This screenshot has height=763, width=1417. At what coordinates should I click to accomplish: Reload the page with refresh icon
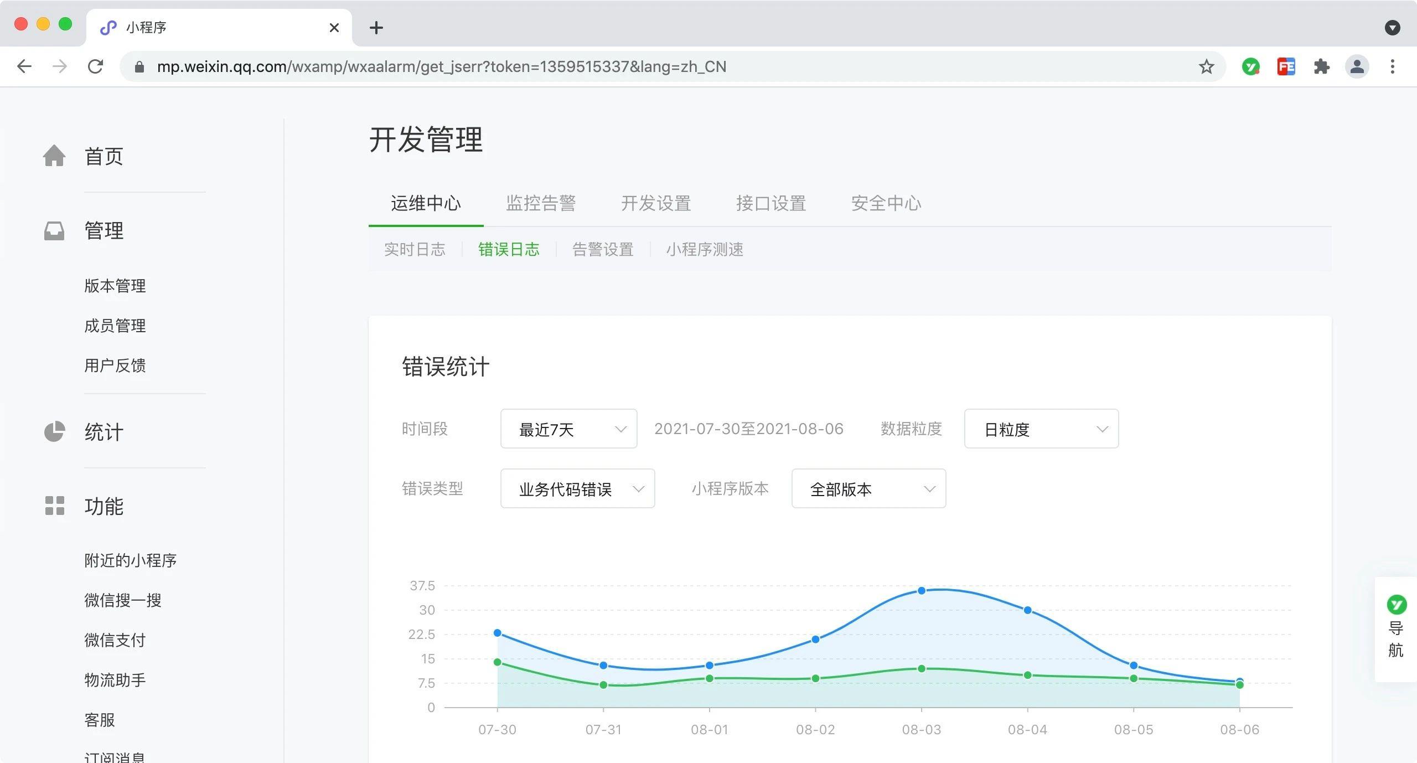tap(95, 67)
